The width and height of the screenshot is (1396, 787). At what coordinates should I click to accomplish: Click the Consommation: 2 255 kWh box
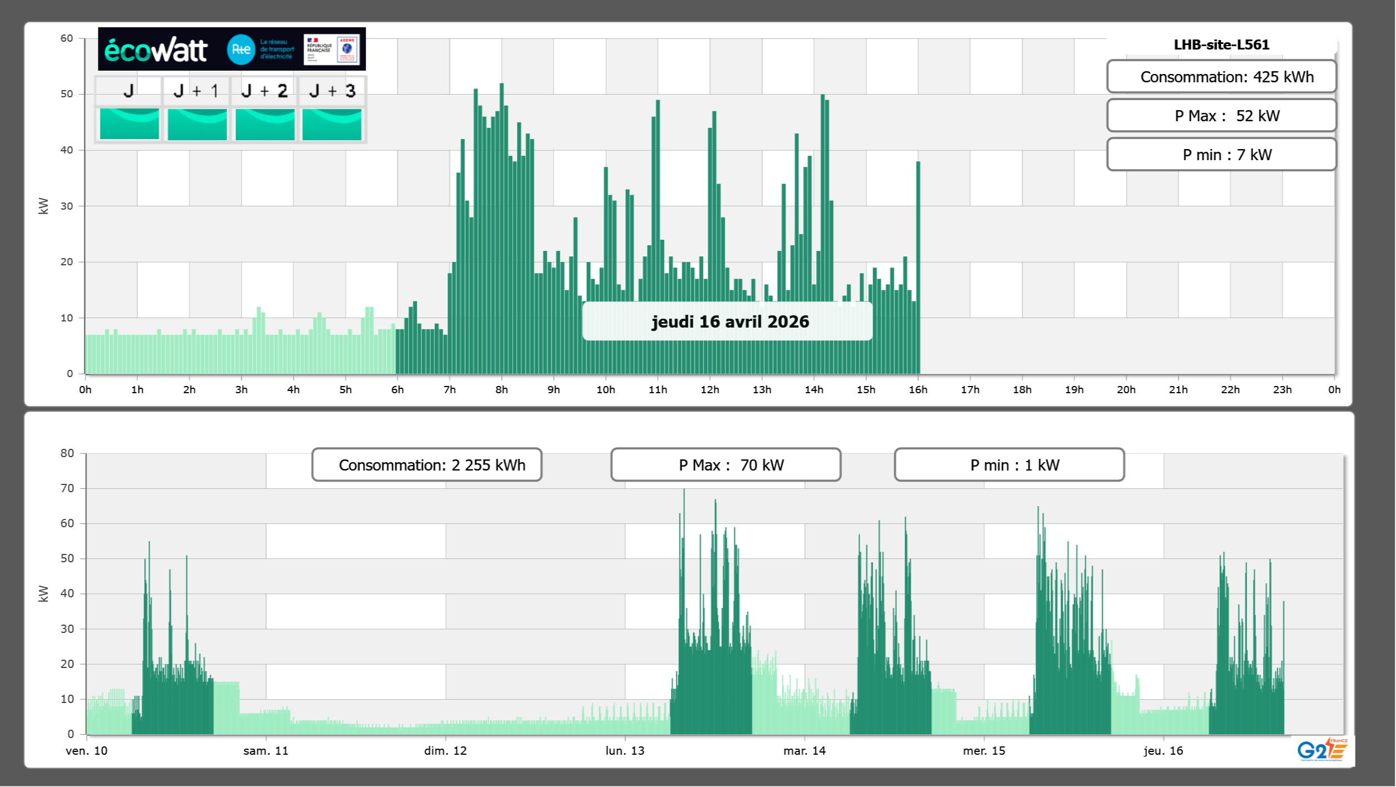point(426,465)
